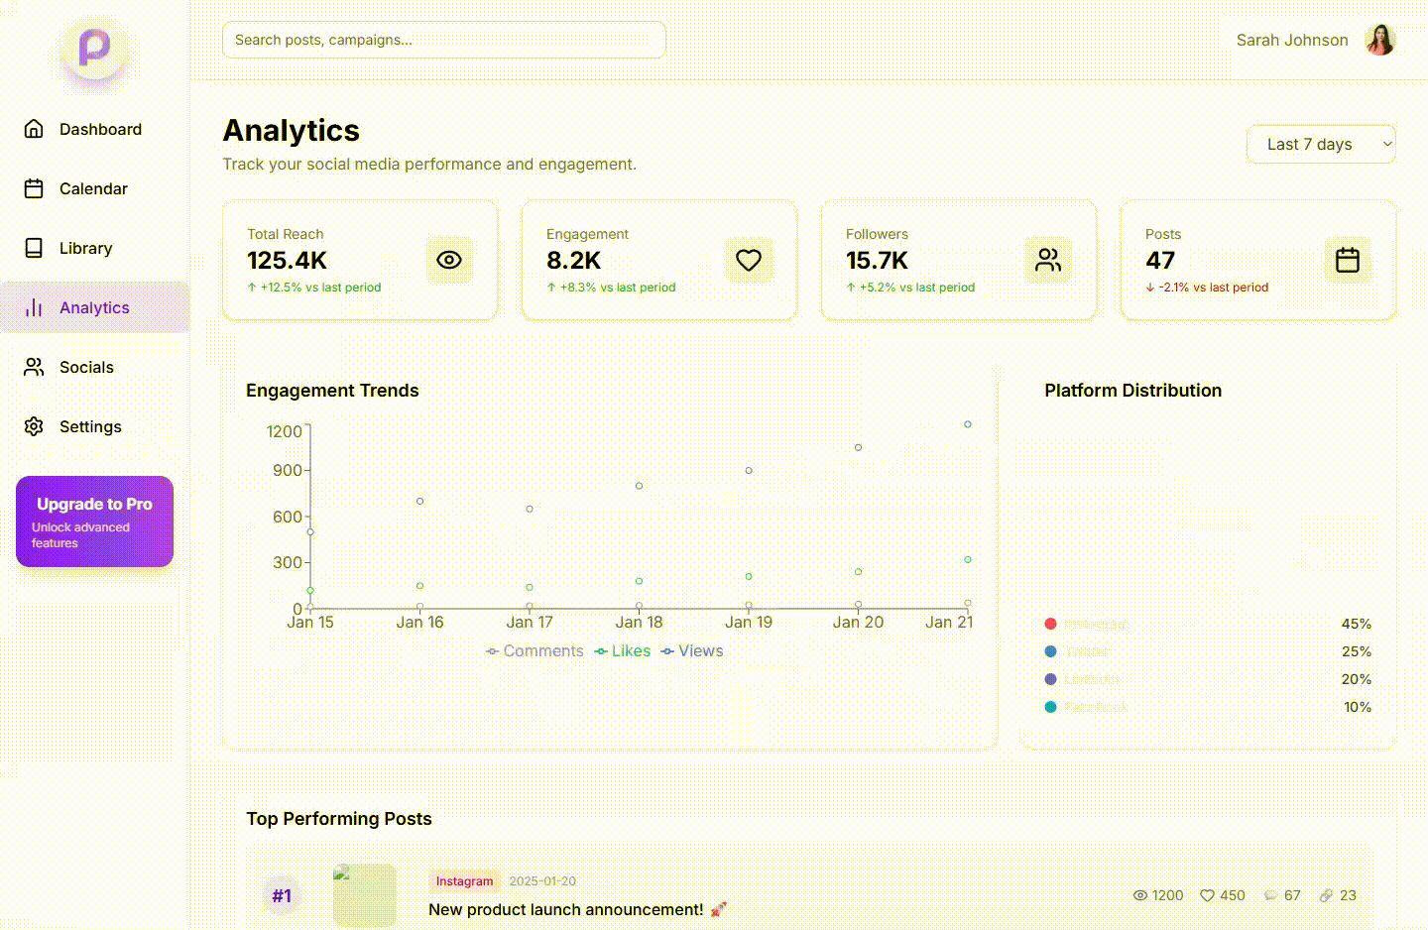Image resolution: width=1428 pixels, height=930 pixels.
Task: Open Settings via the gear icon
Action: pyautogui.click(x=34, y=426)
